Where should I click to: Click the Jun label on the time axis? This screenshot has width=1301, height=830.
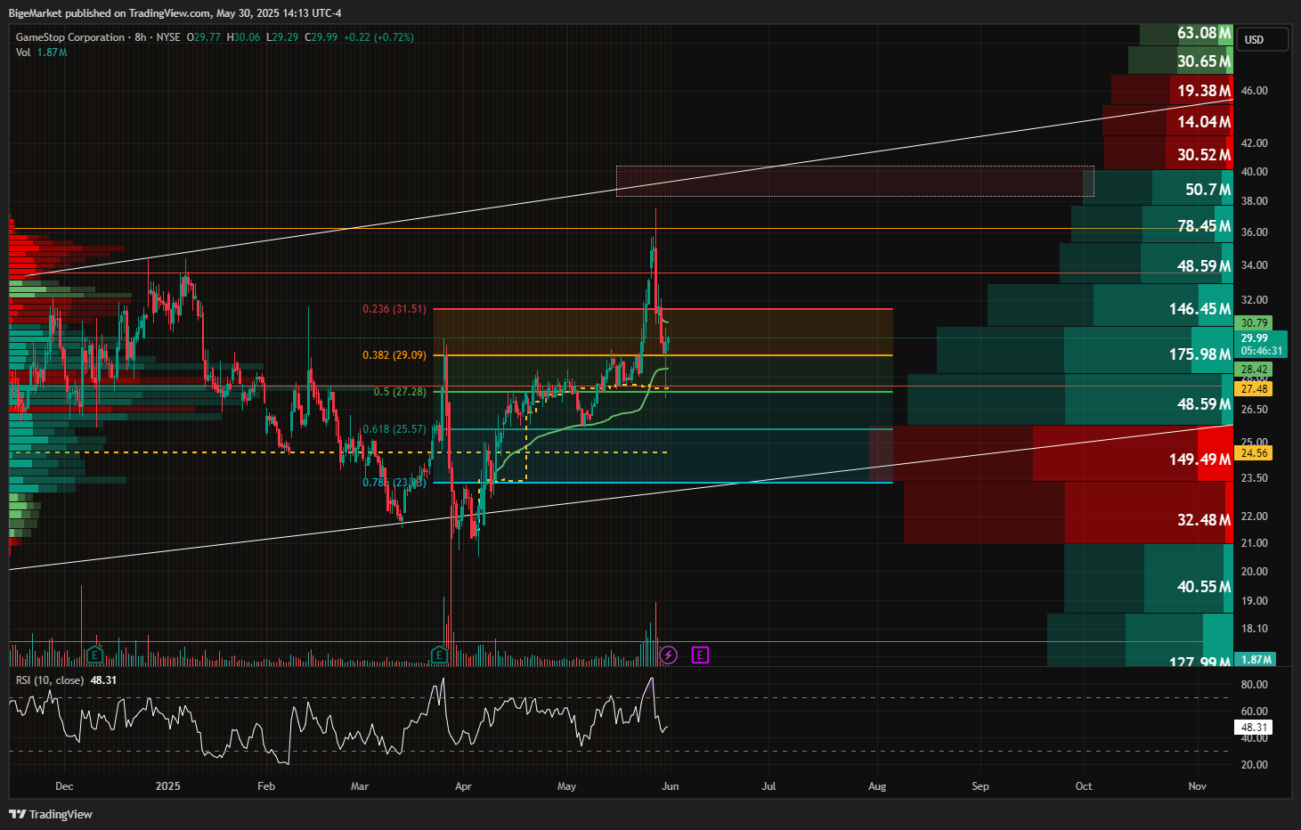coord(671,786)
